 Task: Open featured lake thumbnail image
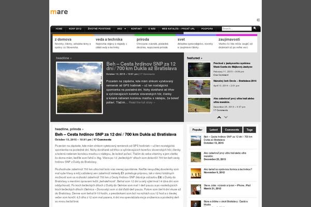point(199,105)
